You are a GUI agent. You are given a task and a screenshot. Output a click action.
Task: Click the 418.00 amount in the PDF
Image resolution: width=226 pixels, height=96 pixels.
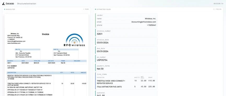[x=84, y=83]
